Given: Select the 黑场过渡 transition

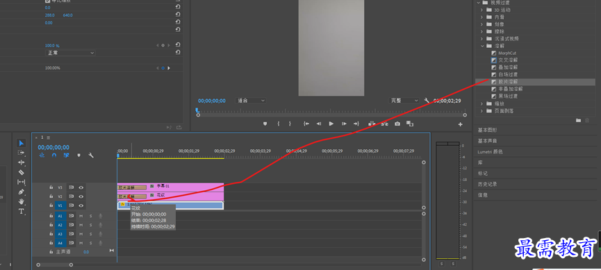Looking at the screenshot, I should [508, 96].
